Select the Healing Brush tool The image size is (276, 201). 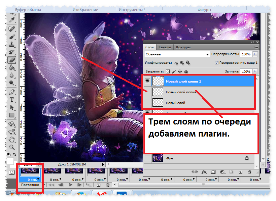[12, 29]
